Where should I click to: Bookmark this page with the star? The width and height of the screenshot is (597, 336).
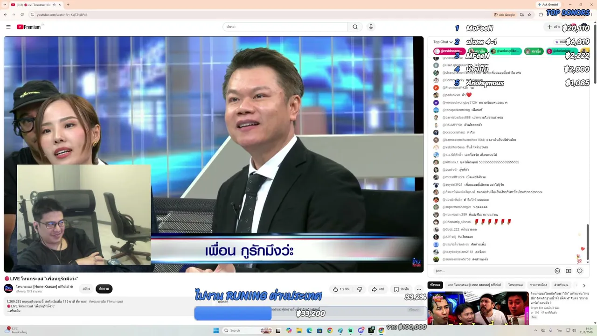coord(529,14)
